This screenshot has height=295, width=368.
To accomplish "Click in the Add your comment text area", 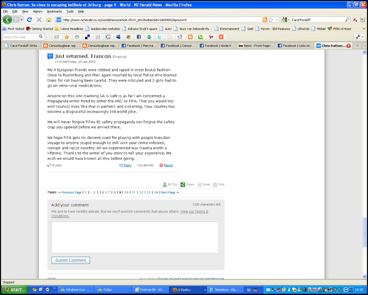I will [135, 237].
